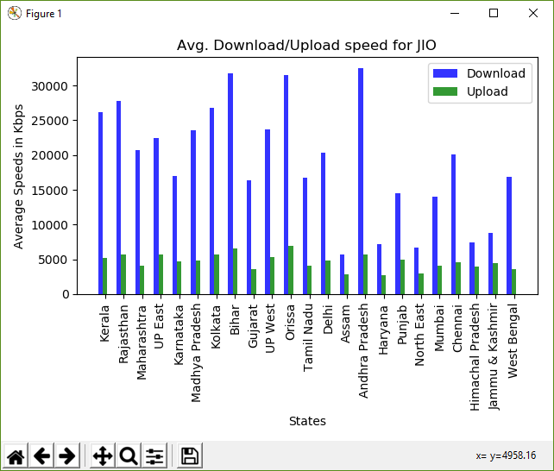This screenshot has width=554, height=471.
Task: Click the Kolkata tick label
Action: (216, 327)
